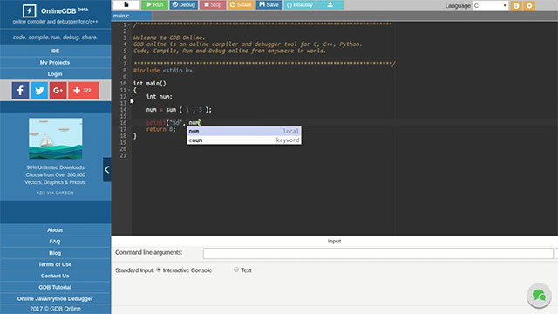
Task: Share on Twitter icon
Action: 39,91
